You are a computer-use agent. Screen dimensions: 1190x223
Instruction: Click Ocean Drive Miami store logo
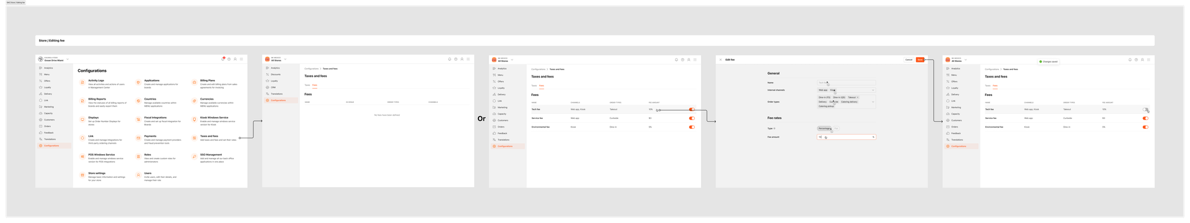coord(41,59)
